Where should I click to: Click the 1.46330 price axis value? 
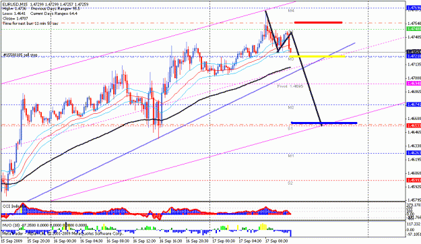(x=414, y=146)
